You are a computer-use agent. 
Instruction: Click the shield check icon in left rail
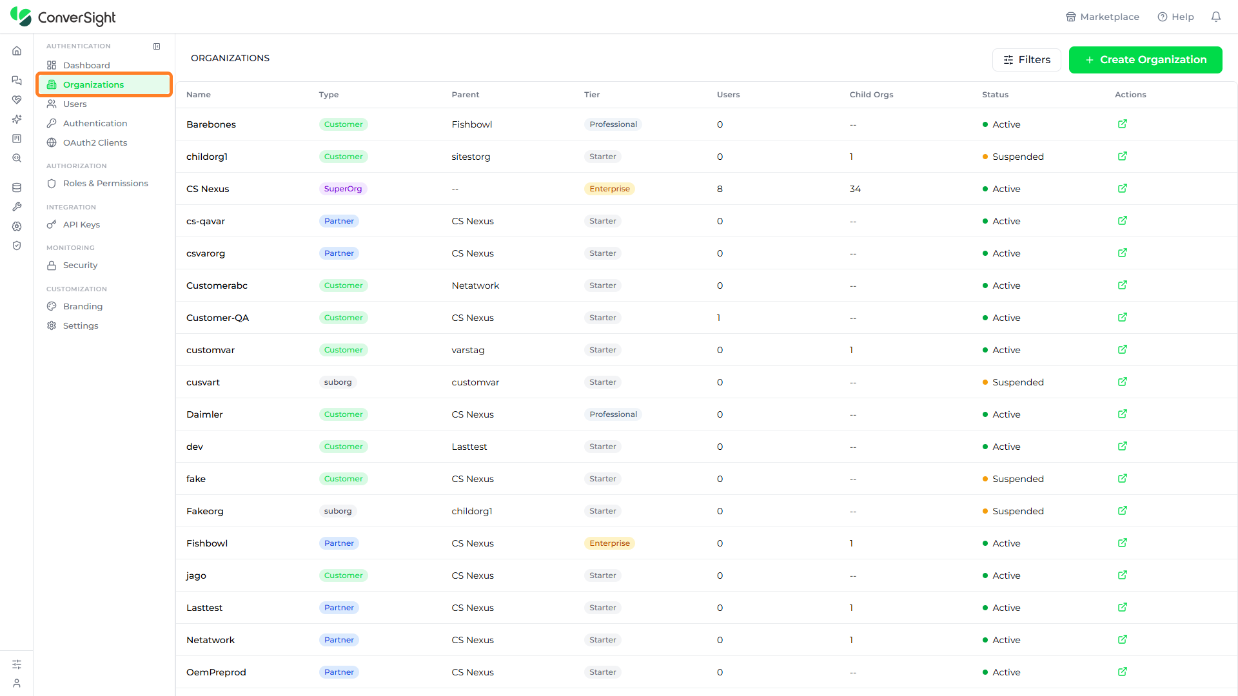[x=17, y=246]
